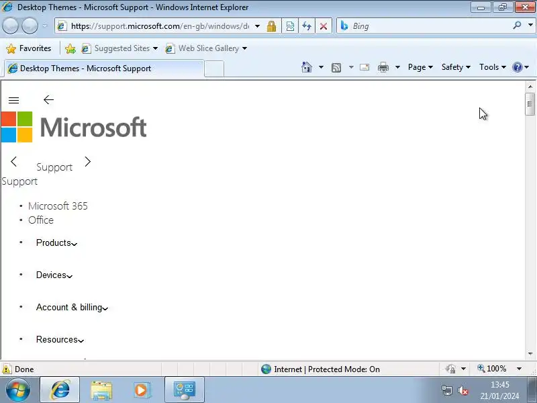The width and height of the screenshot is (537, 403).
Task: Click the hamburger menu icon on page
Action: point(13,100)
